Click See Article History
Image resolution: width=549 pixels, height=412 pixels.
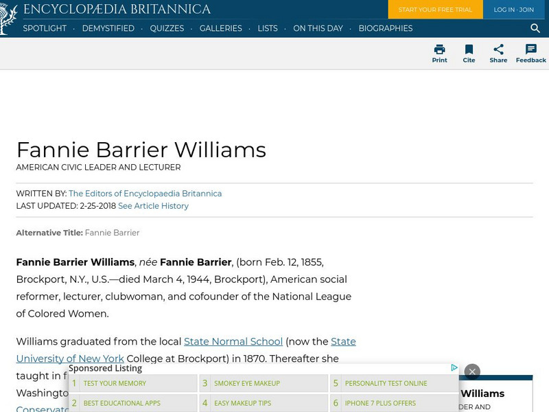coord(152,205)
